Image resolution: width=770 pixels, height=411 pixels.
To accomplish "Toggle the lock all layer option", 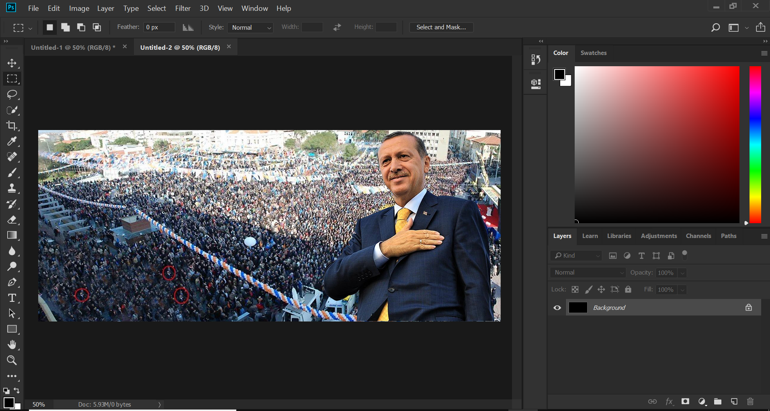I will click(x=628, y=289).
